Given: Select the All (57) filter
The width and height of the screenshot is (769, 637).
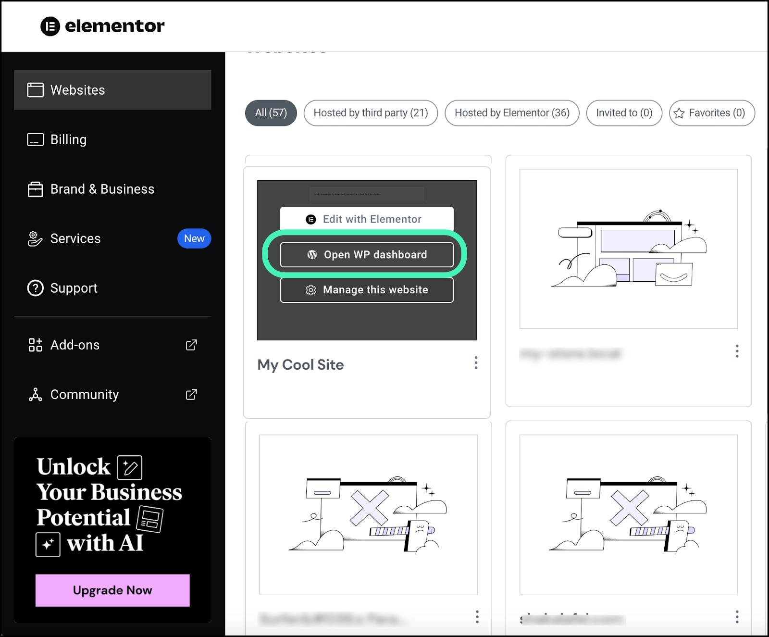Looking at the screenshot, I should (271, 113).
